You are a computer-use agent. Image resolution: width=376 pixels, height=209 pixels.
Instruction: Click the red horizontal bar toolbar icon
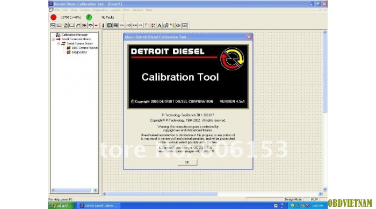[x=96, y=25]
